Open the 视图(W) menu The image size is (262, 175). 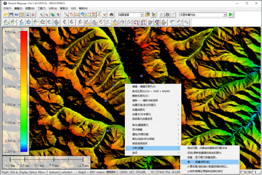(x=30, y=8)
